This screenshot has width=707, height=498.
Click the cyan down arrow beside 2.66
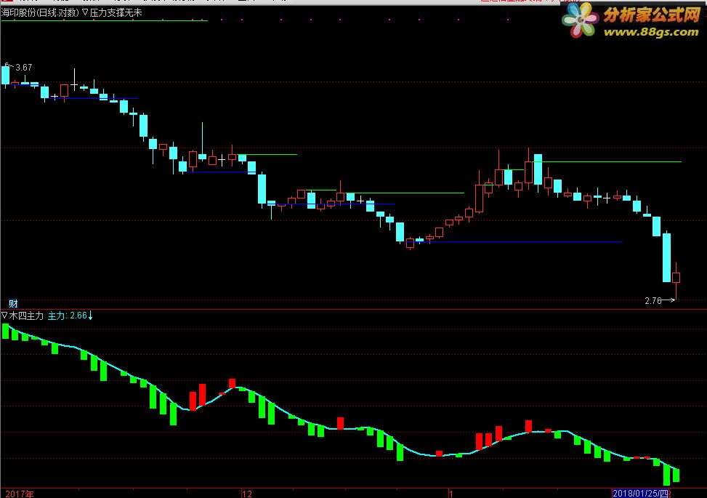[90, 316]
